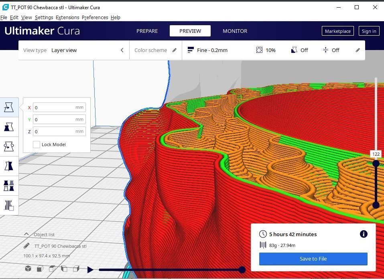Click the layer slider lower handle
Image resolution: width=384 pixels, height=279 pixels.
point(376,205)
